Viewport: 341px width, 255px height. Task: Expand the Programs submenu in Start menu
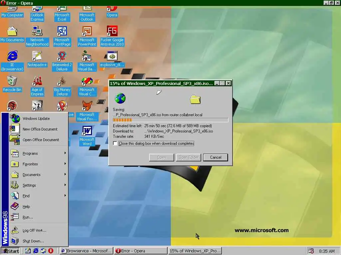tap(38, 153)
